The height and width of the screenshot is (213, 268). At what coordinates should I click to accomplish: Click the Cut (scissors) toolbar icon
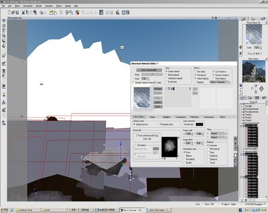click(23, 13)
